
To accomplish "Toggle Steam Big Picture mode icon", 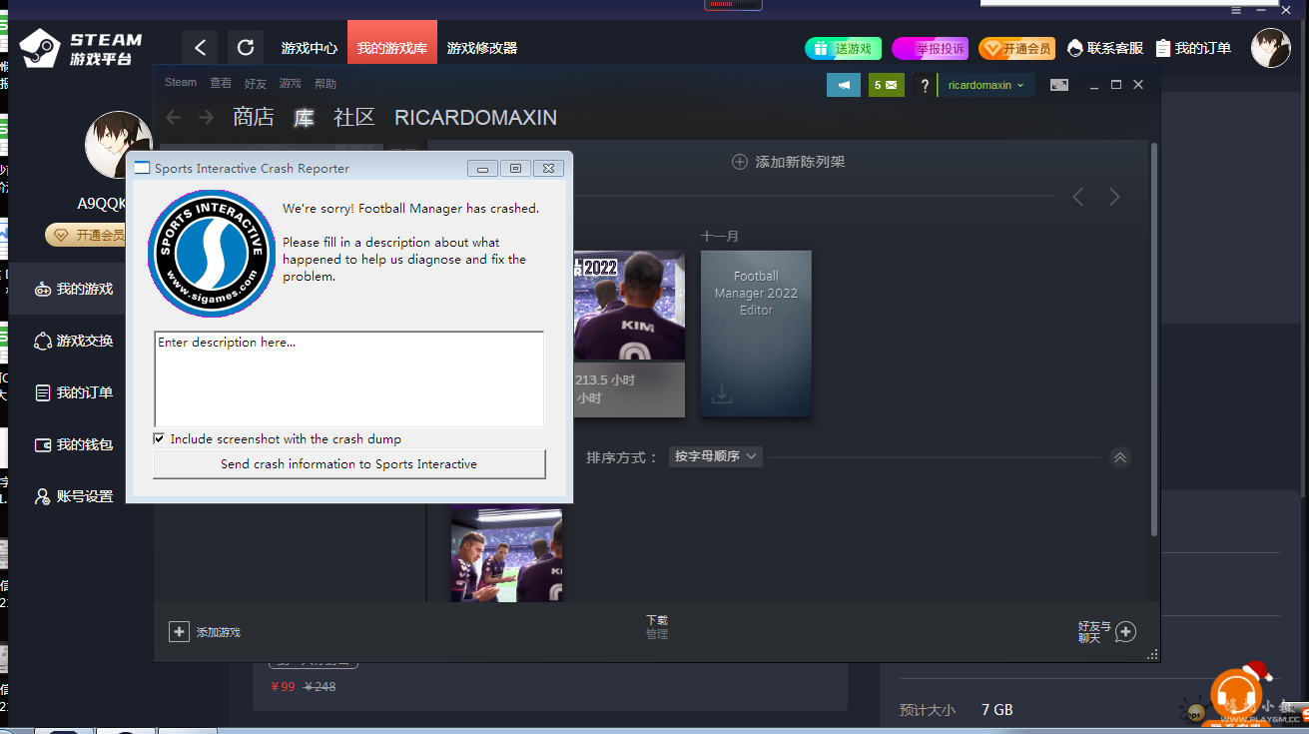I will point(1059,85).
